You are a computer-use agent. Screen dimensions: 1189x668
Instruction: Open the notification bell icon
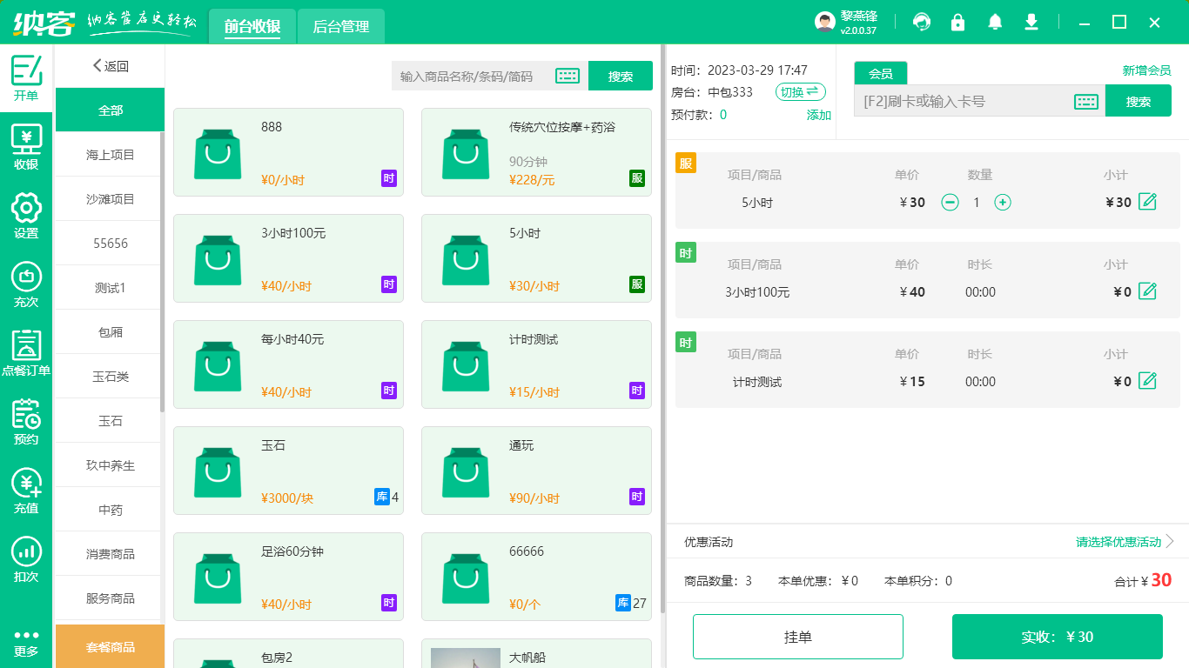pyautogui.click(x=995, y=23)
